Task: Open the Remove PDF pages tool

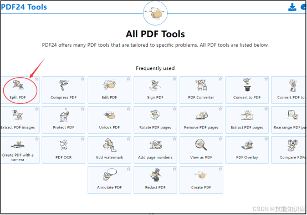Action: 201,120
